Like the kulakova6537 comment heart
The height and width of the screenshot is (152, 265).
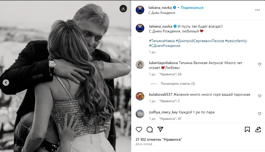click(259, 96)
